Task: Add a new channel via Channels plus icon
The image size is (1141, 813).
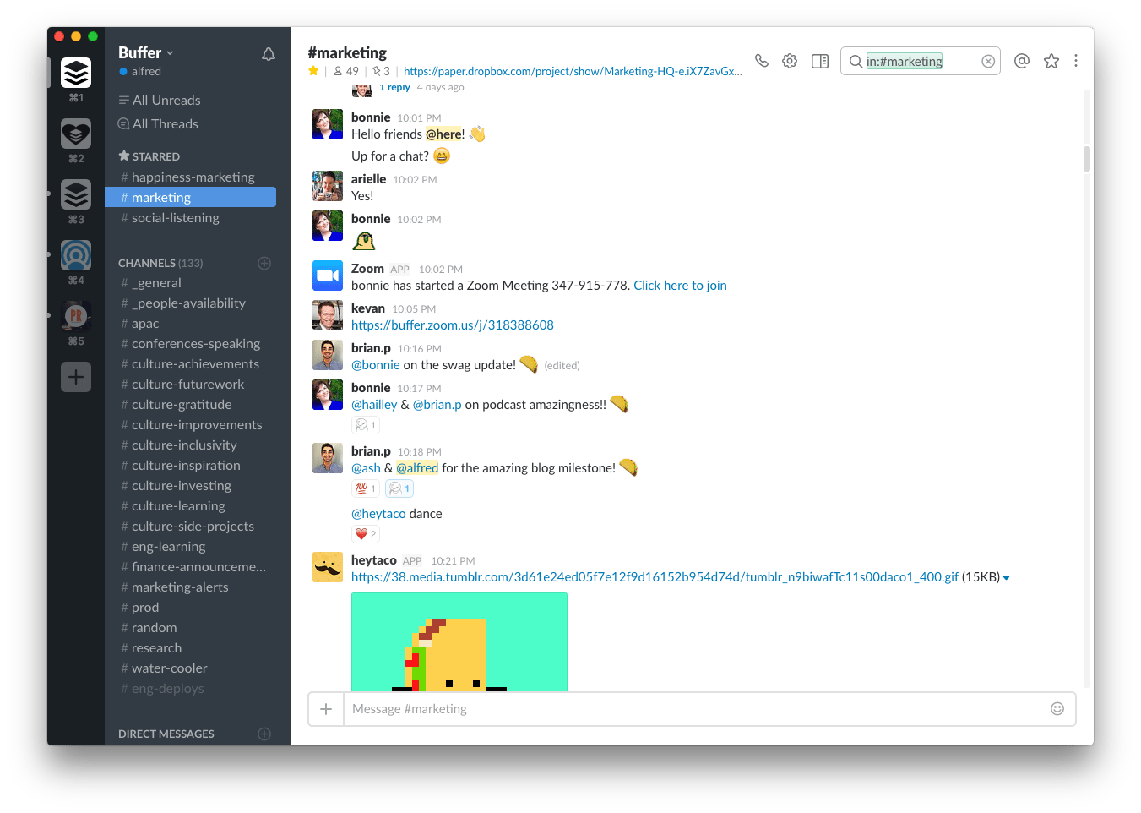Action: [x=264, y=263]
